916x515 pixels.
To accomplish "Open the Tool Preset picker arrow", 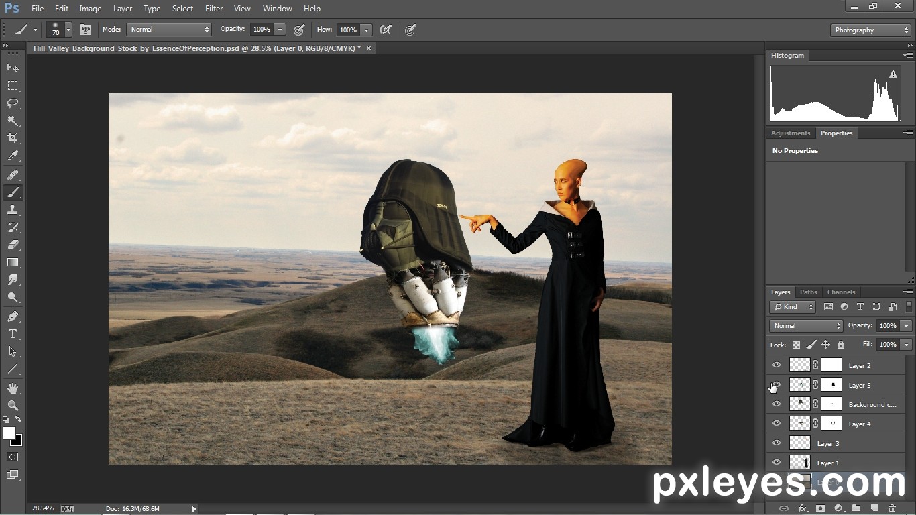I will point(35,30).
